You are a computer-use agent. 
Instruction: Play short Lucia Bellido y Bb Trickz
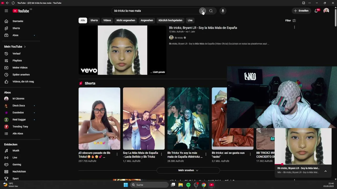(x=144, y=119)
